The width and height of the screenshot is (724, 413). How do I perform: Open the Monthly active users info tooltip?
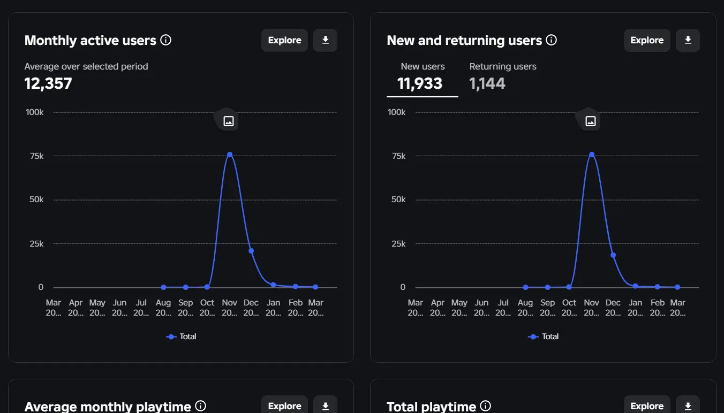[166, 40]
